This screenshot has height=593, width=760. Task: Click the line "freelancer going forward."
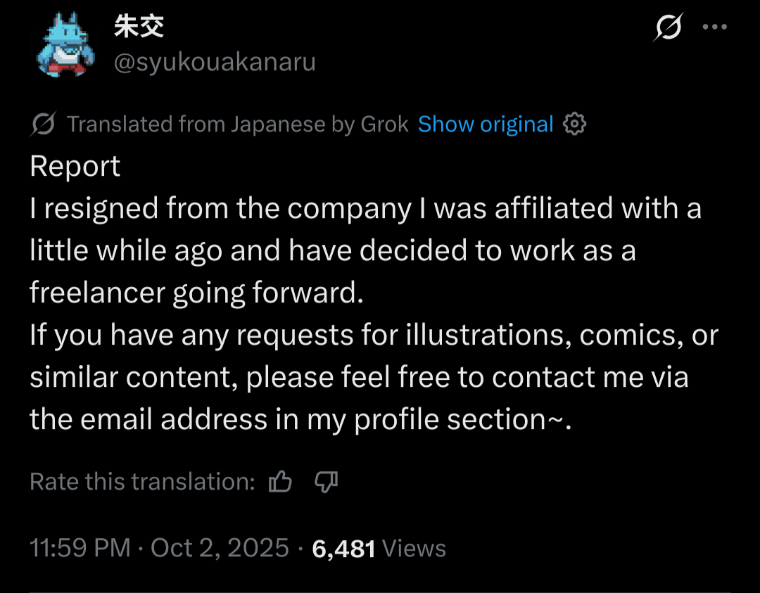click(196, 293)
